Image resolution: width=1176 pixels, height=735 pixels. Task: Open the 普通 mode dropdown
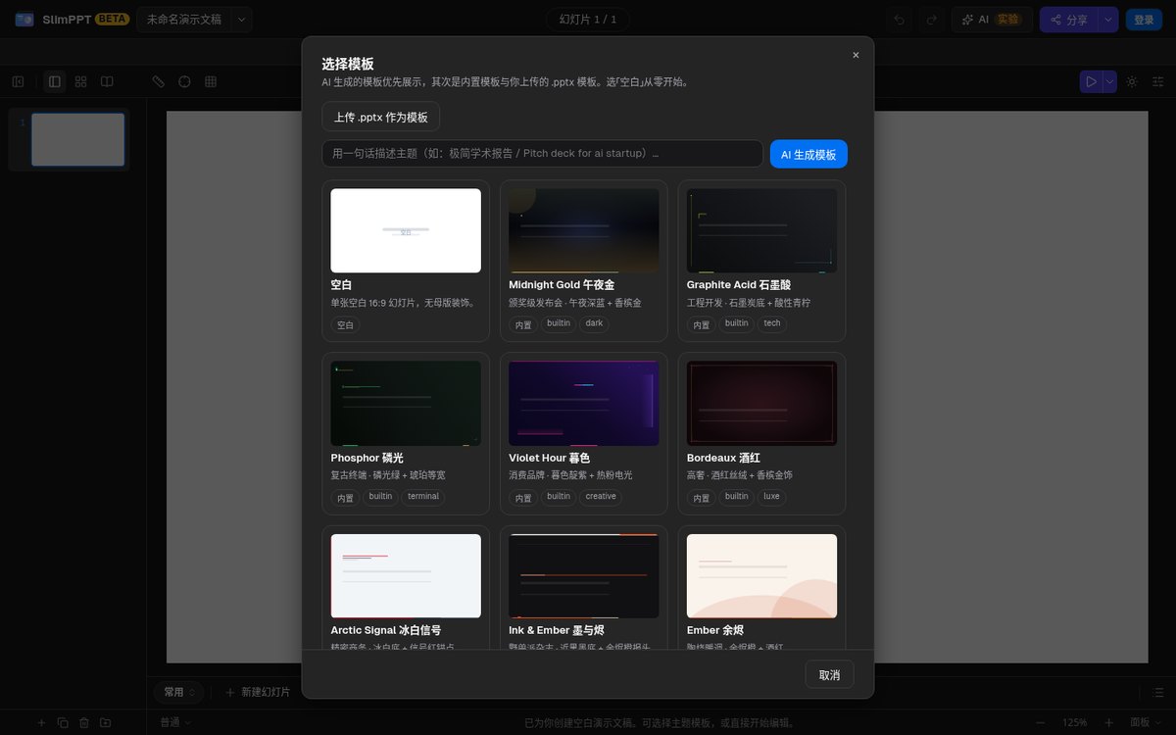(x=175, y=722)
